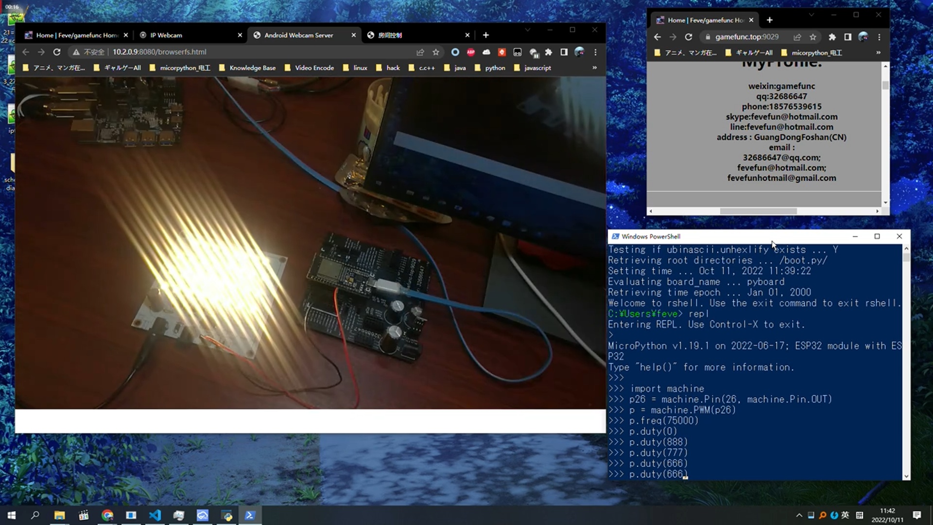This screenshot has height=525, width=933.
Task: Click the profile avatar in the gamefunc.top window
Action: click(863, 37)
